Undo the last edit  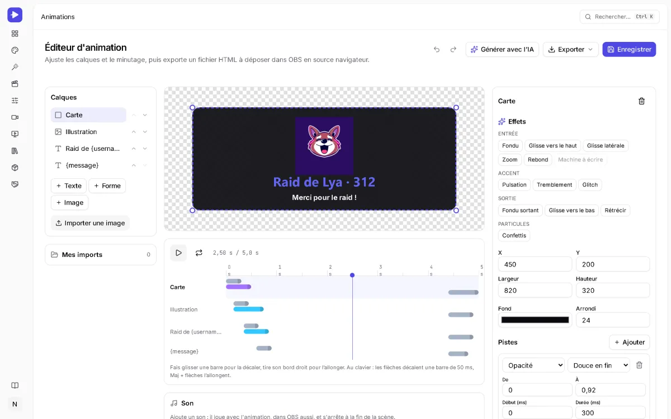click(x=437, y=49)
